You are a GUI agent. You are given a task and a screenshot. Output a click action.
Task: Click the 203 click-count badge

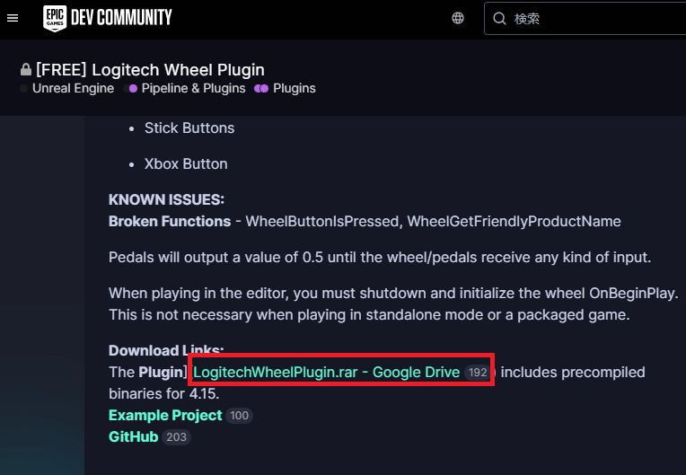(x=176, y=437)
